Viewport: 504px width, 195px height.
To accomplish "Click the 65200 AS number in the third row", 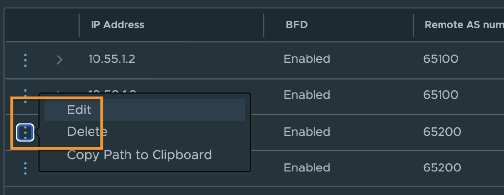I will (x=442, y=132).
